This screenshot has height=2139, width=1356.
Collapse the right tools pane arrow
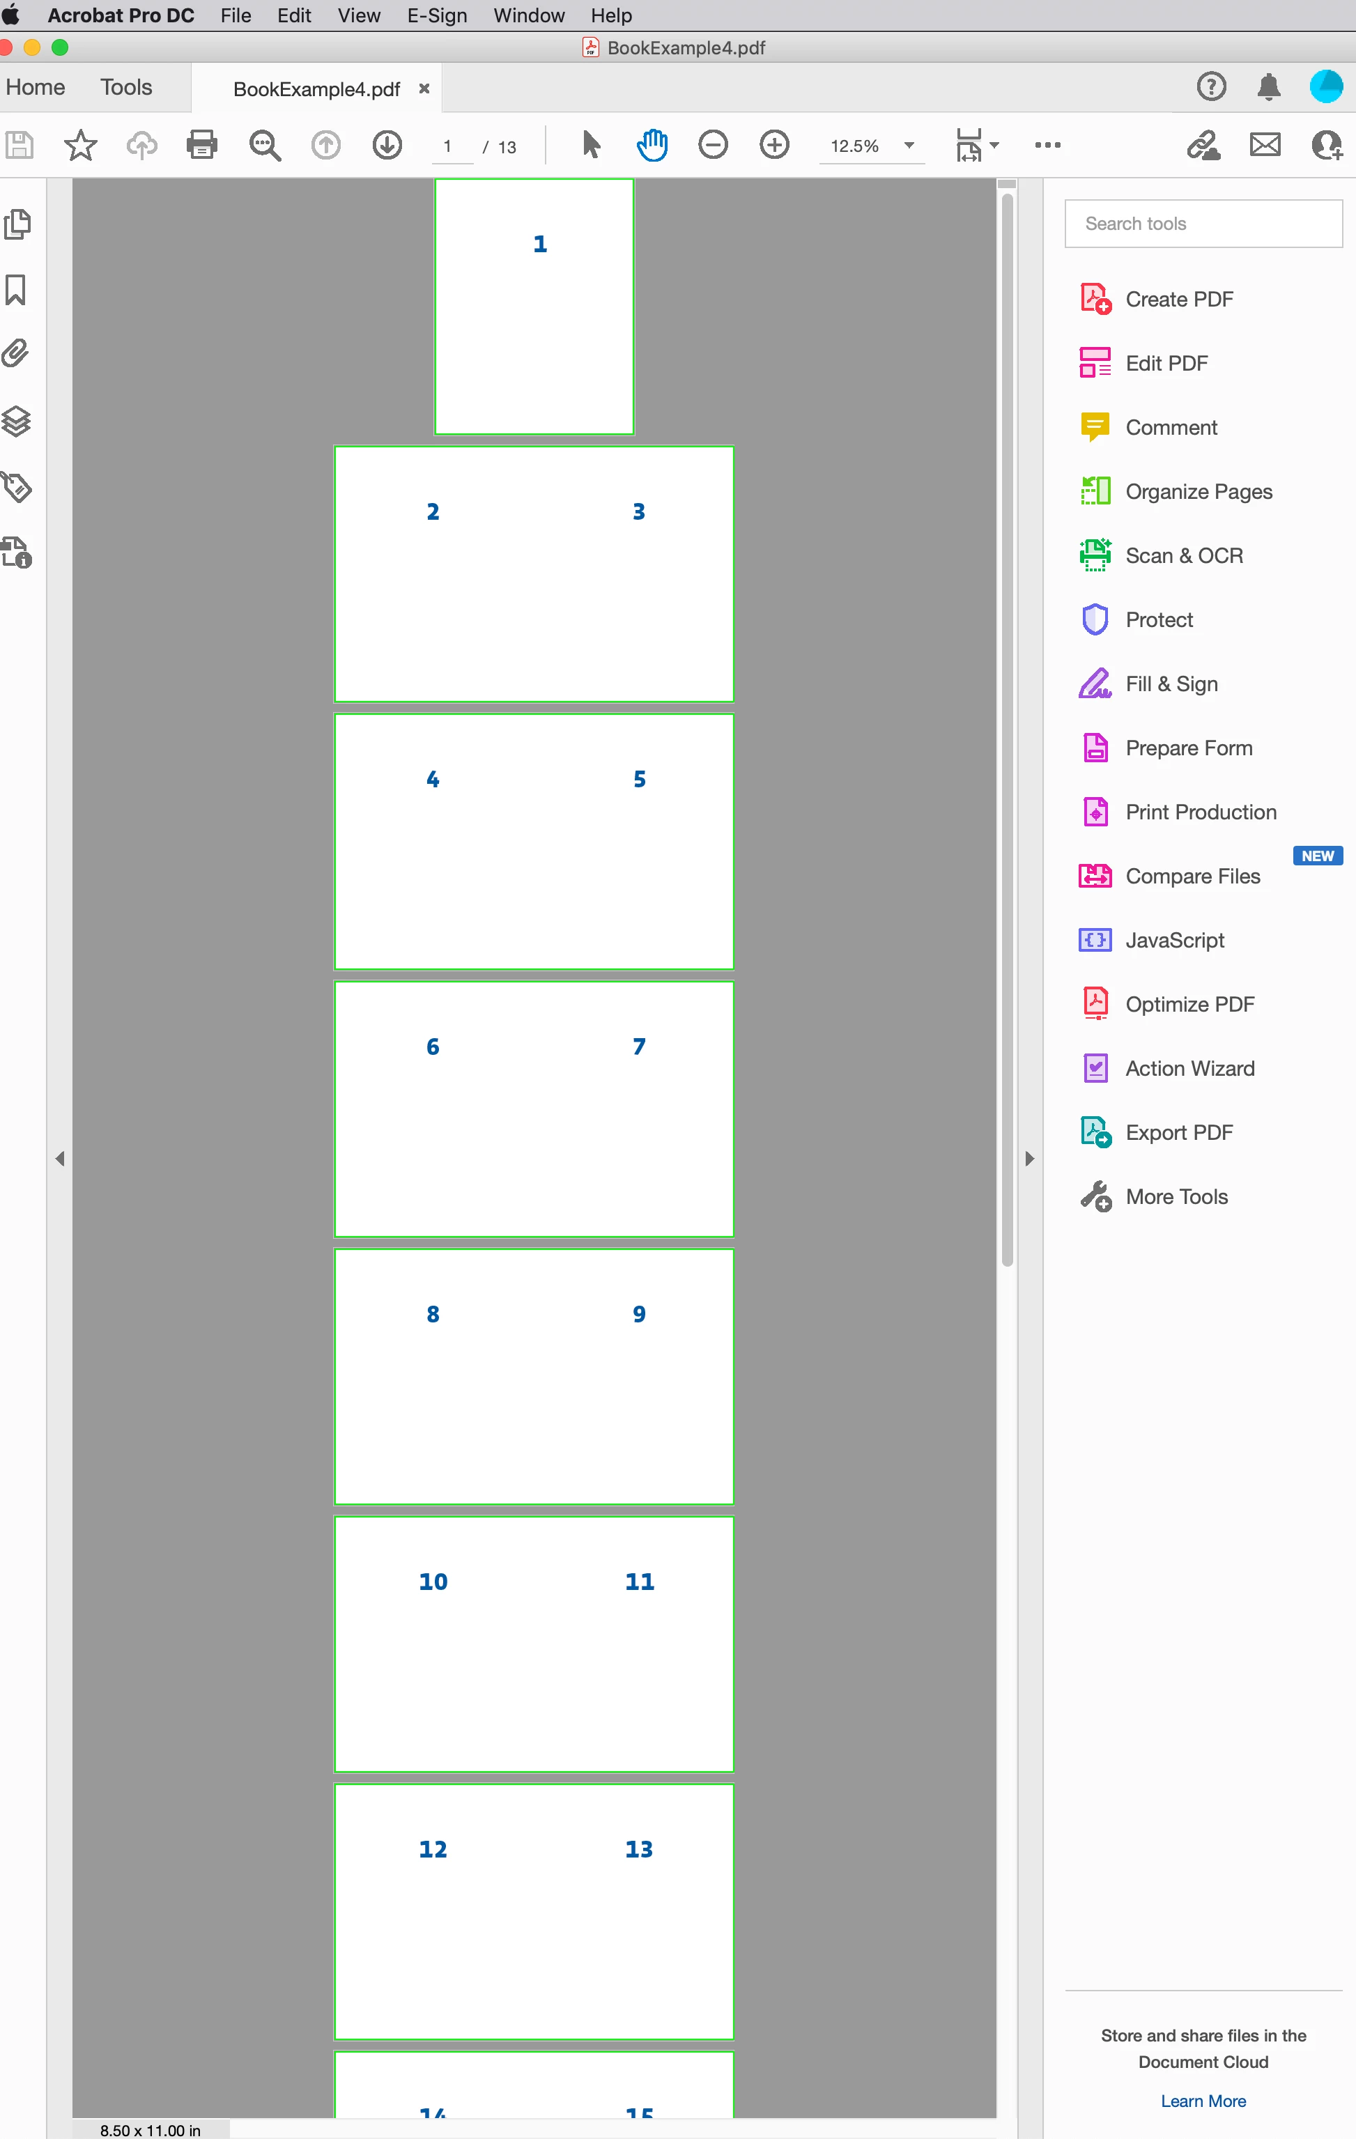1029,1158
